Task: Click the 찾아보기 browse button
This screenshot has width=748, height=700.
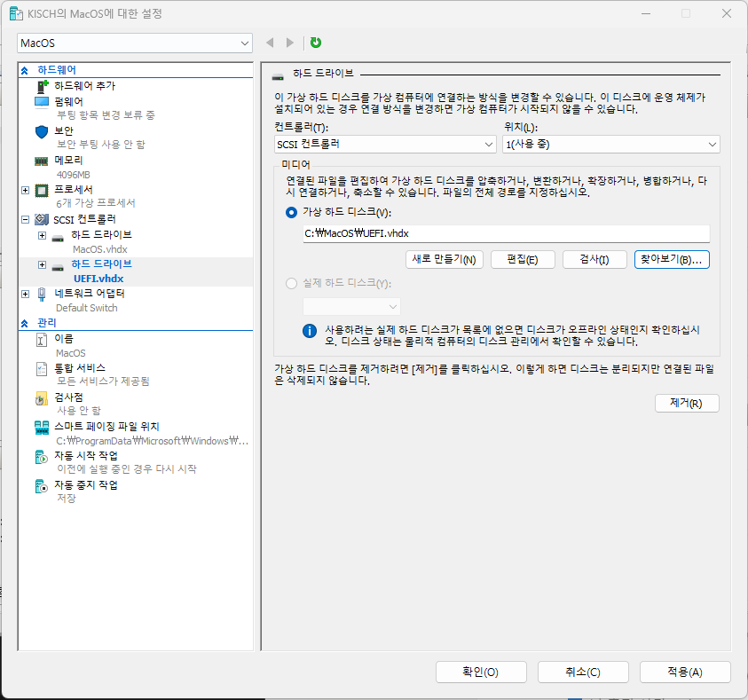Action: [x=681, y=258]
